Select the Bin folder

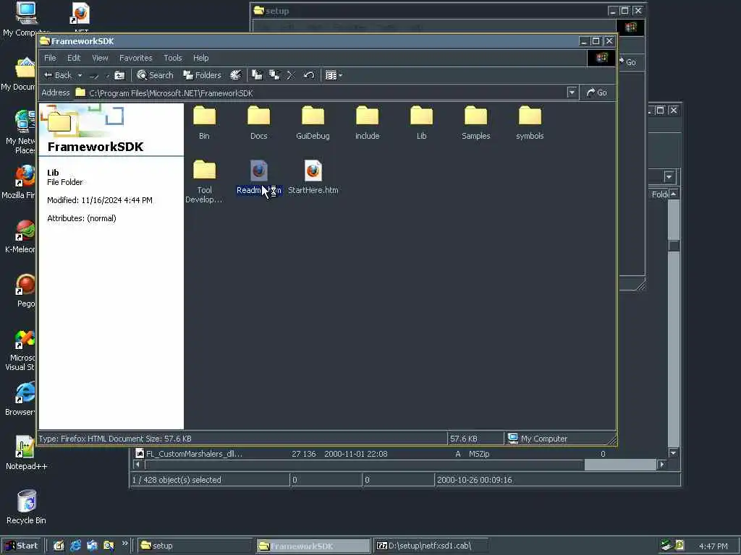(204, 123)
